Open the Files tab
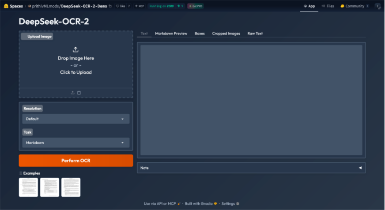 pyautogui.click(x=328, y=6)
